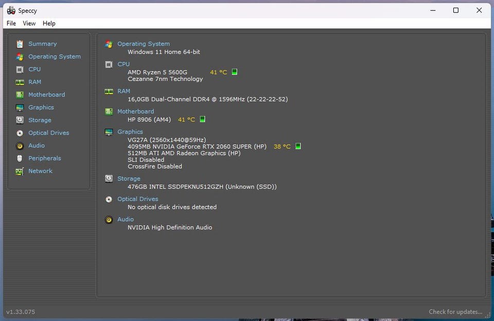Click the Optical Drives disc icon in sidebar
The height and width of the screenshot is (321, 494).
point(20,133)
